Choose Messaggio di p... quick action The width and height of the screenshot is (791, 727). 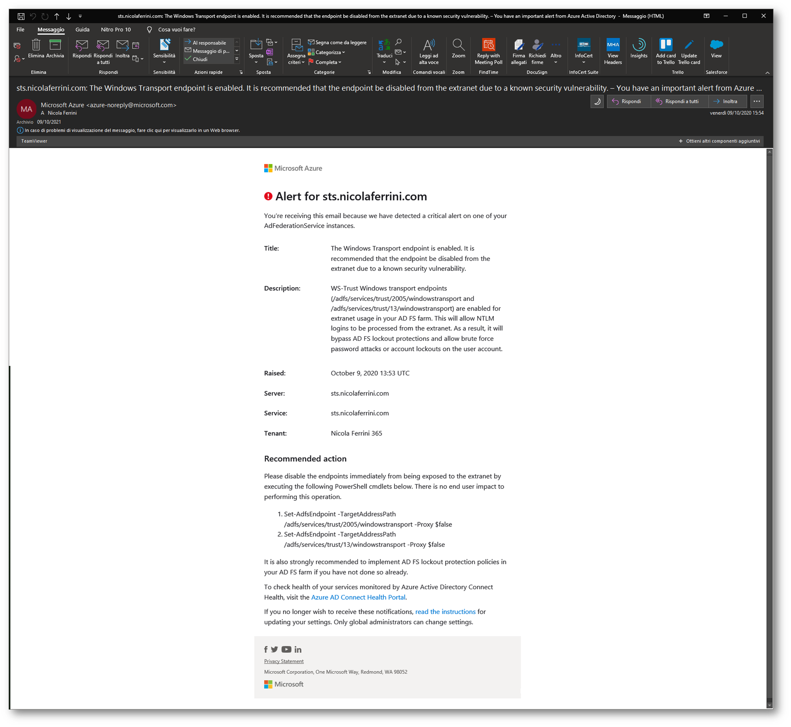pyautogui.click(x=208, y=51)
